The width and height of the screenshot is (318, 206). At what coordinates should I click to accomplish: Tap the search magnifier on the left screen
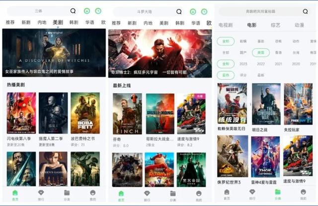[73, 11]
